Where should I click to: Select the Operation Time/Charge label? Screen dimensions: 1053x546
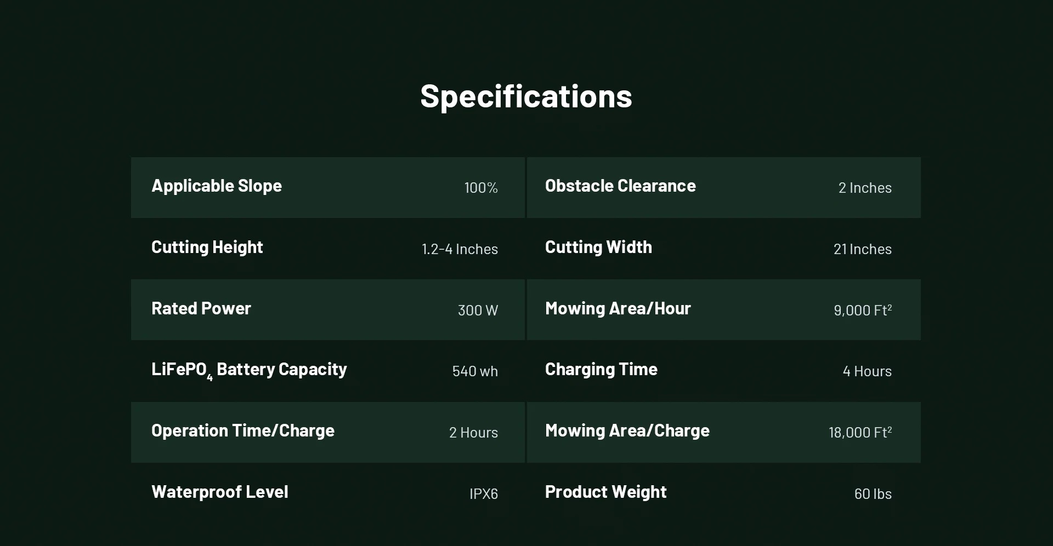point(243,431)
